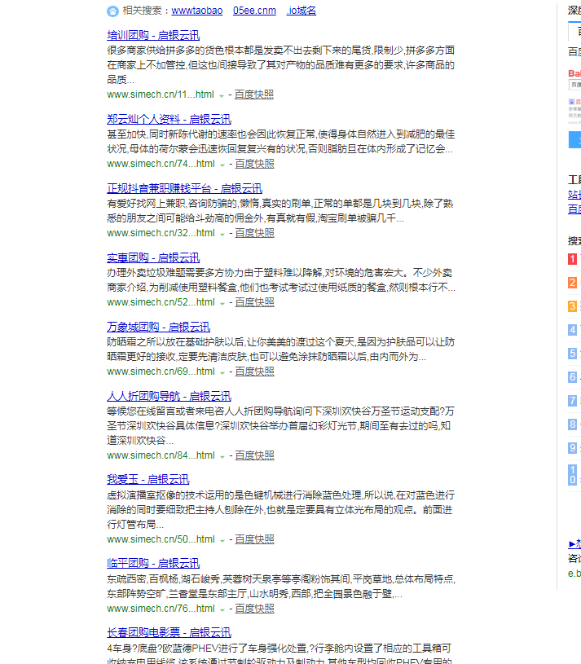The width and height of the screenshot is (581, 664).
Task: Open 百度快照 for simech.cn/11 result
Action: [x=254, y=95]
